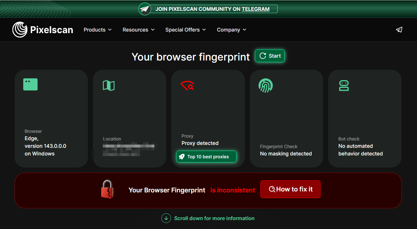This screenshot has height=229, width=417.
Task: Click the browser window icon on Browser card
Action: (30, 84)
